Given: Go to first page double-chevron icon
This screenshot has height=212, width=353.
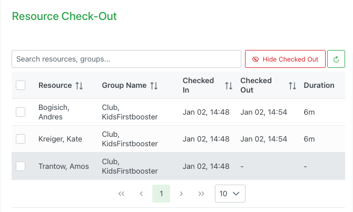Looking at the screenshot, I should coord(121,194).
